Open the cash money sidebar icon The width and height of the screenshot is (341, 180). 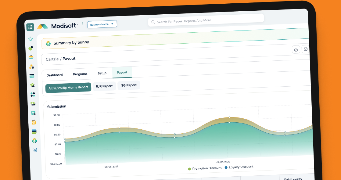point(33,104)
